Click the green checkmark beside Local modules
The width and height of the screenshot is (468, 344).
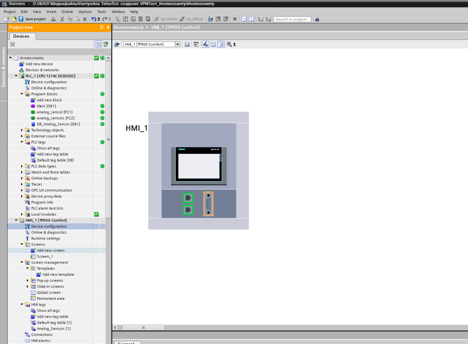click(x=96, y=214)
